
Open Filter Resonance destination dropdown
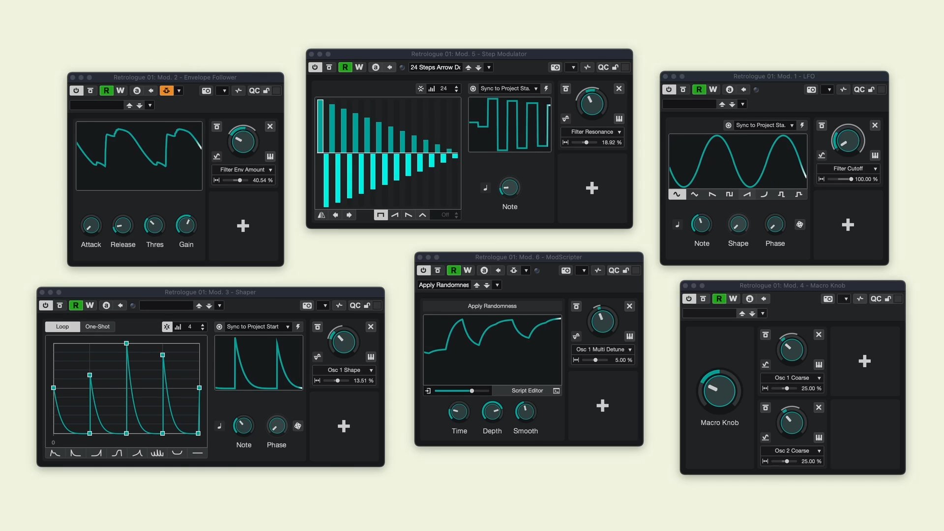tap(592, 132)
